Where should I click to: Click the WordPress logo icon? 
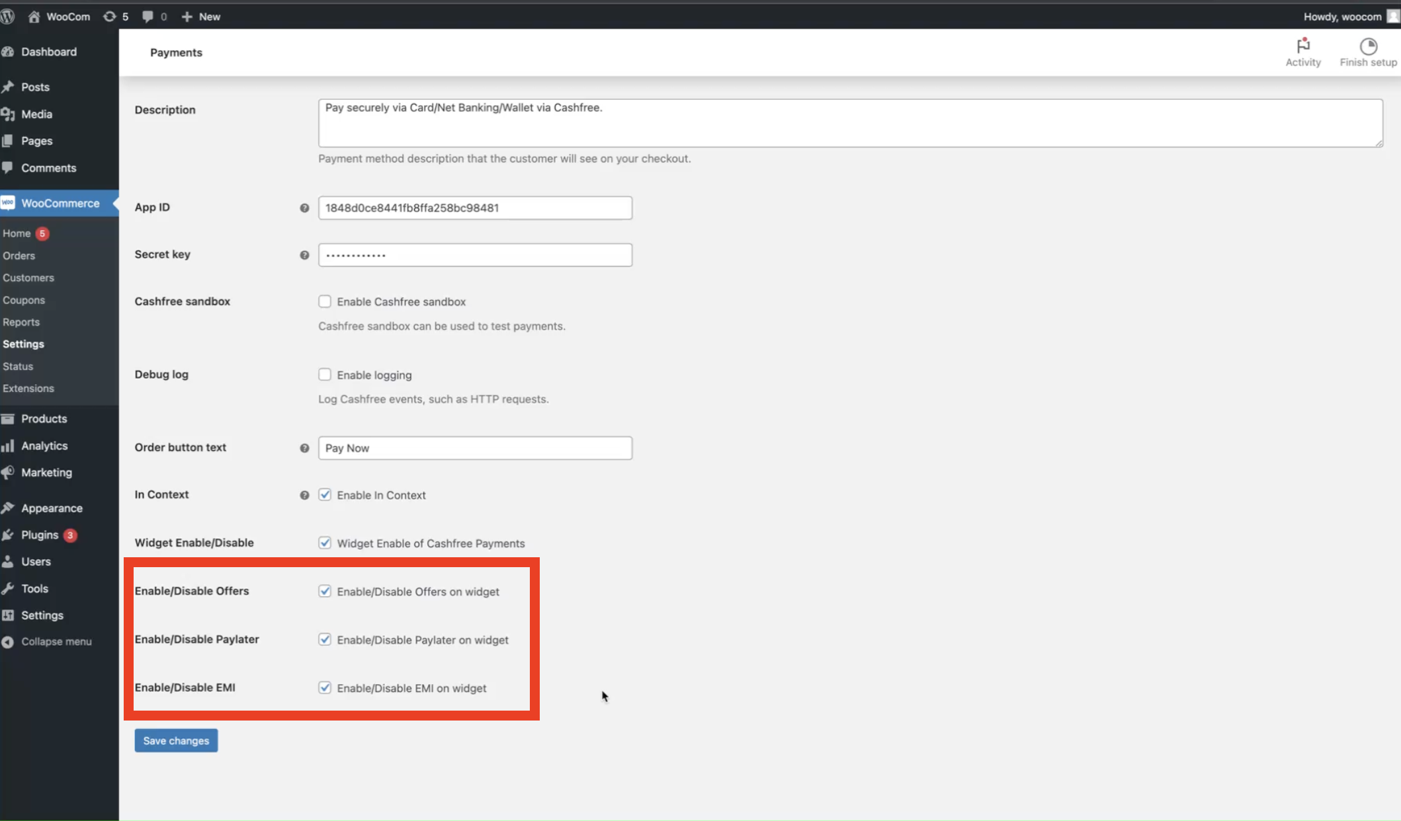pyautogui.click(x=7, y=17)
